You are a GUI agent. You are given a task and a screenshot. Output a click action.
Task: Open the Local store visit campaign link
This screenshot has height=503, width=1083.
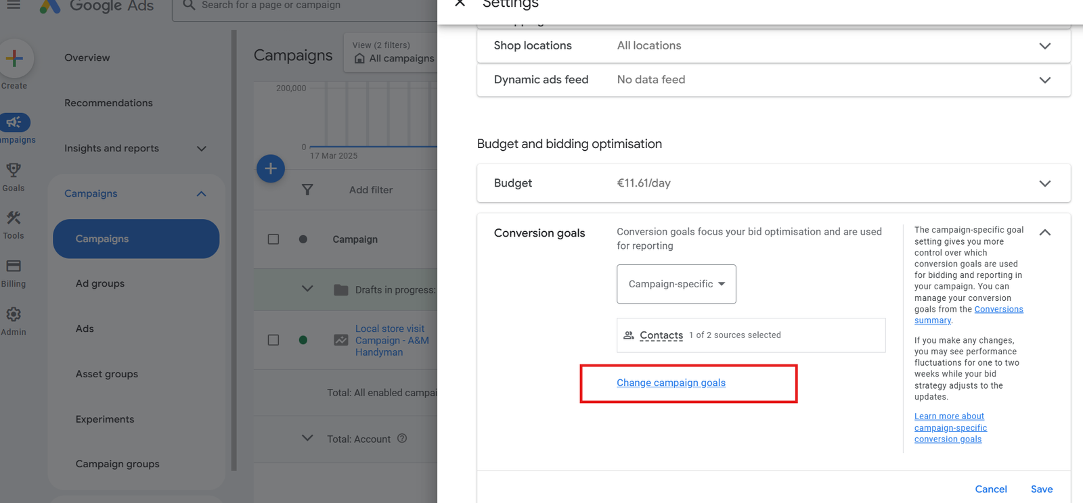(392, 341)
